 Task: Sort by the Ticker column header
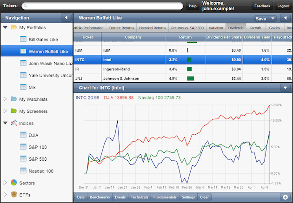pyautogui.click(x=87, y=37)
